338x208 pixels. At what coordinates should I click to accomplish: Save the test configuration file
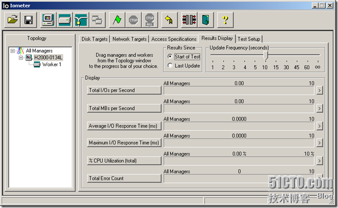[x=28, y=20]
